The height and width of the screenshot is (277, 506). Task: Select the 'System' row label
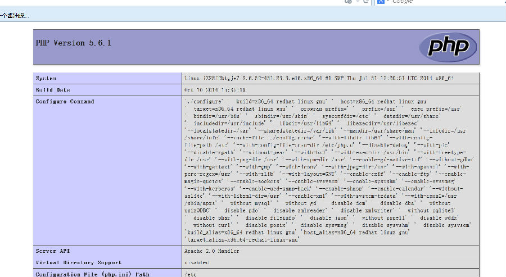click(46, 78)
